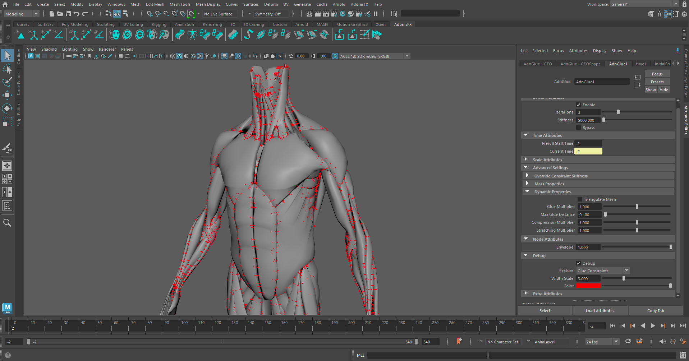
Task: Enable Triangulate Mesh checkbox
Action: tap(580, 199)
